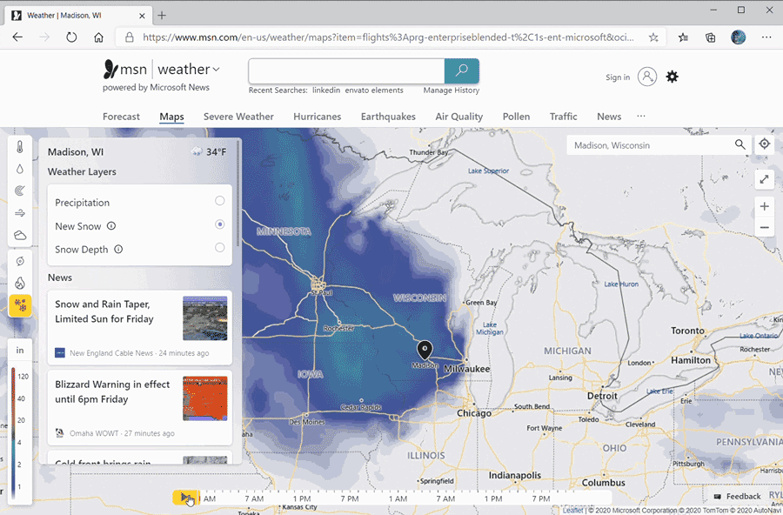Click the MSN search magnifier button
Screen dimensions: 783x515
point(462,71)
